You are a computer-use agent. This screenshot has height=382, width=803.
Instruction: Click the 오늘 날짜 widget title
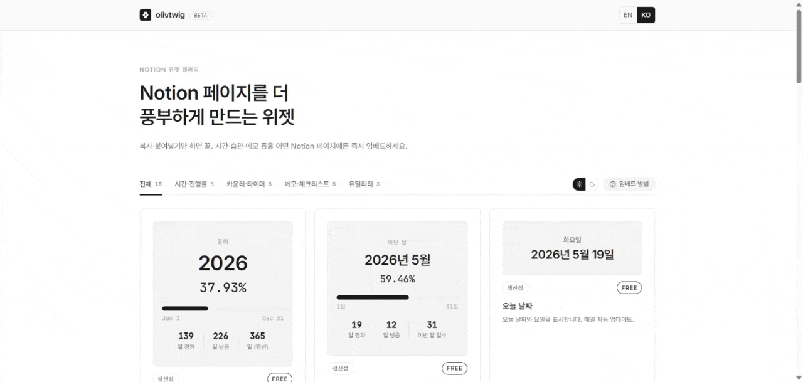tap(518, 306)
